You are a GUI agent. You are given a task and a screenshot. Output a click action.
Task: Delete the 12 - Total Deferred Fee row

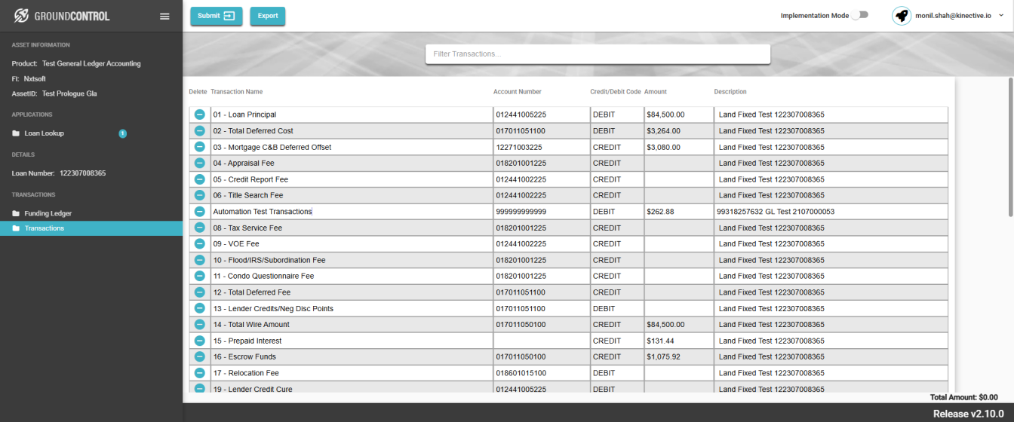pos(200,292)
